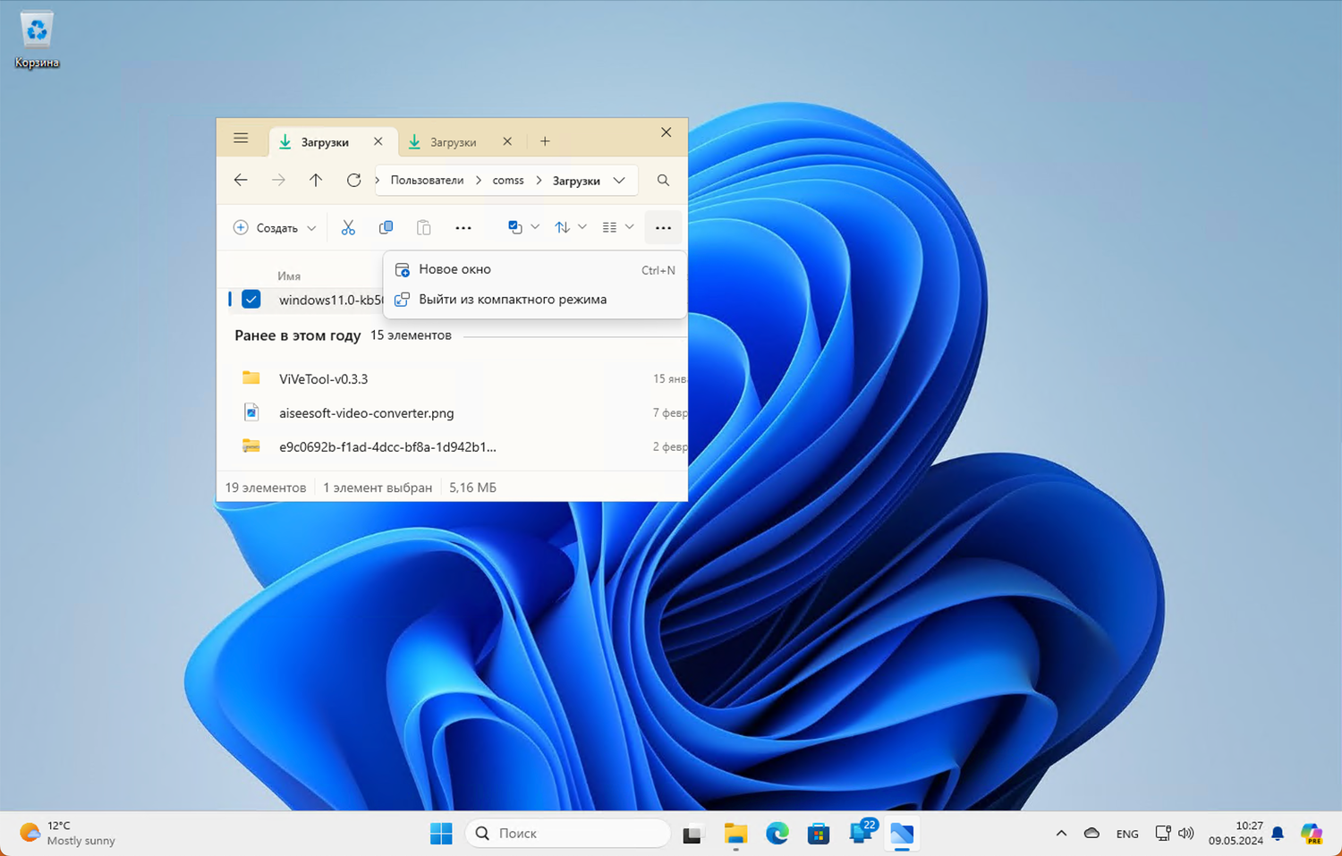This screenshot has height=856, width=1342.
Task: Expand address bar history chevron
Action: coord(619,181)
